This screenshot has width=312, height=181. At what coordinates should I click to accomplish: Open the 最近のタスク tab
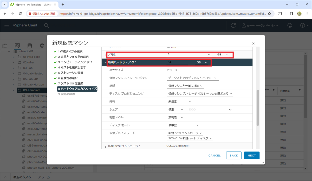click(22, 177)
